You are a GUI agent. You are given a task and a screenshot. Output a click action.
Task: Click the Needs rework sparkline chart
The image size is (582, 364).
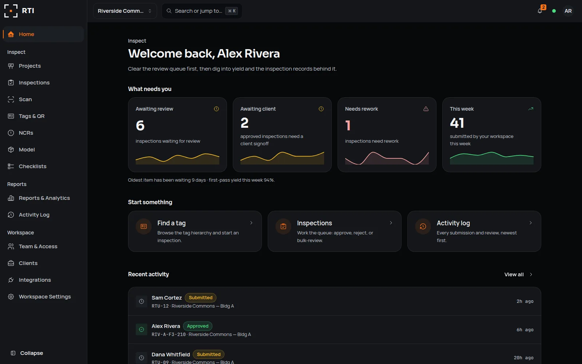point(387,158)
